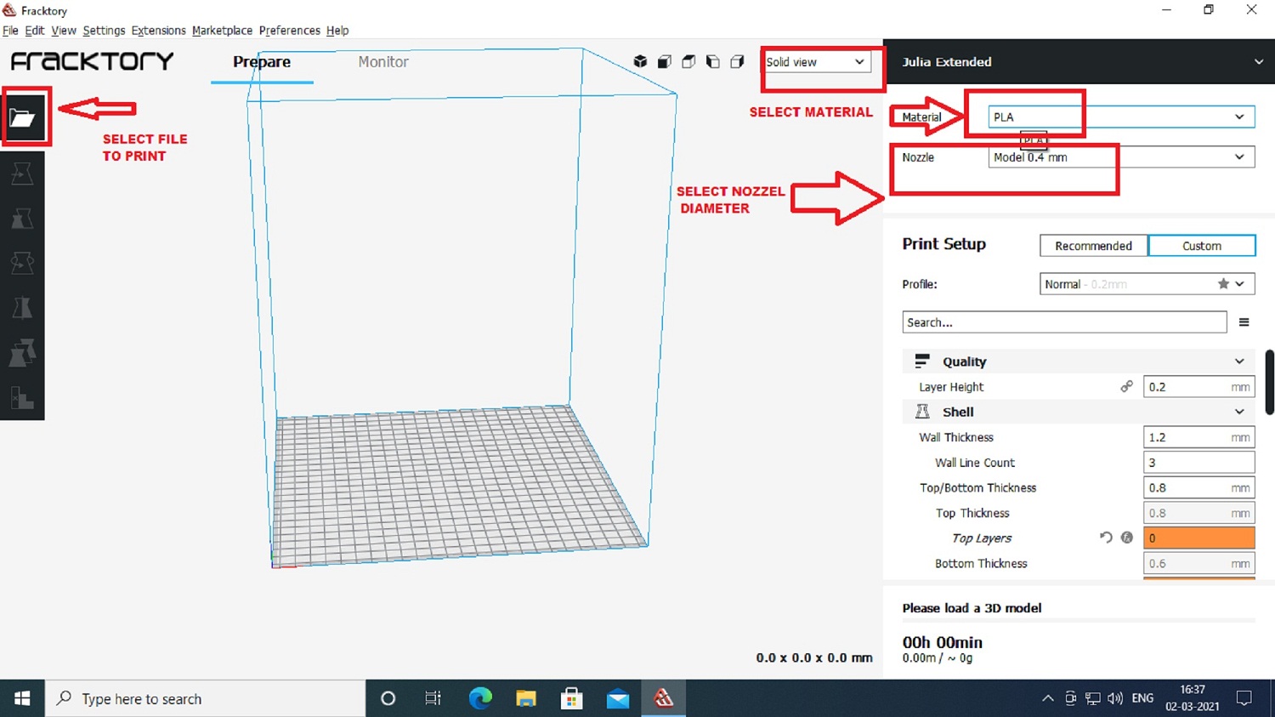1275x717 pixels.
Task: Switch camera to front view cube
Action: [x=665, y=61]
